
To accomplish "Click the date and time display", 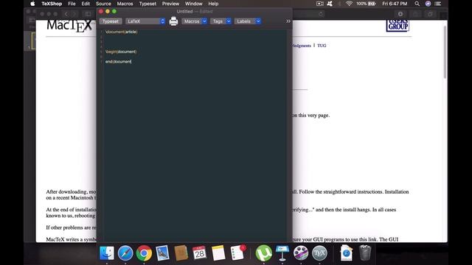I will click(395, 4).
